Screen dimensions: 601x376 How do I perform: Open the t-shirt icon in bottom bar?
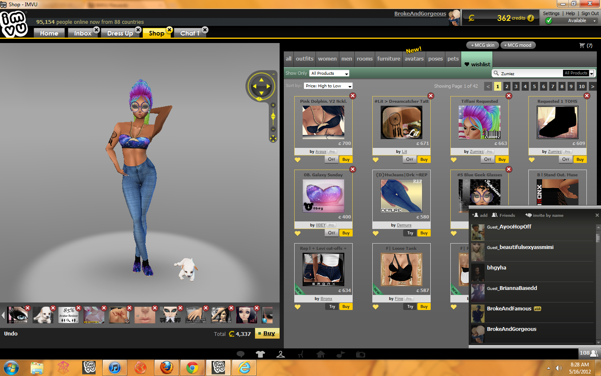click(260, 354)
